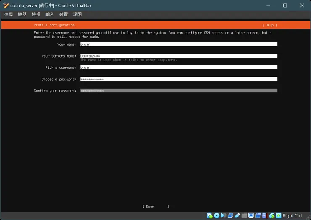Minimize the VirtualBox window
The height and width of the screenshot is (220, 311).
(x=268, y=5)
